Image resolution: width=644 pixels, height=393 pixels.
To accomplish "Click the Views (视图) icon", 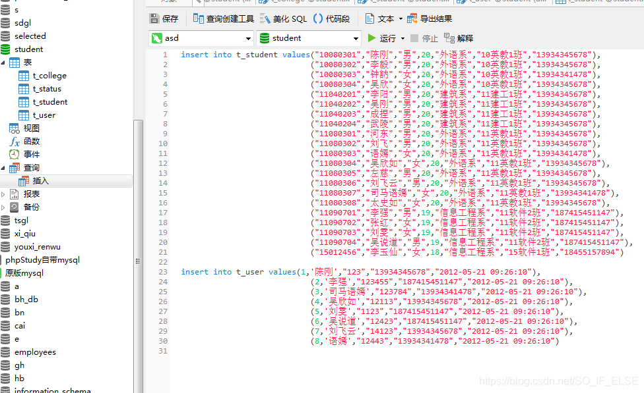I will (x=15, y=128).
